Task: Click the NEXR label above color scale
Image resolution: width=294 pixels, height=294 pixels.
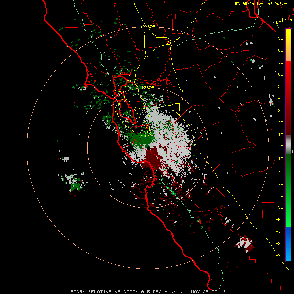Action: coord(287,20)
